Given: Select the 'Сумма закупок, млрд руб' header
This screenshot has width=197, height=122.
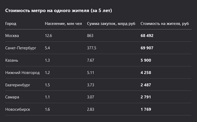Looking at the screenshot, I should click(x=111, y=24).
